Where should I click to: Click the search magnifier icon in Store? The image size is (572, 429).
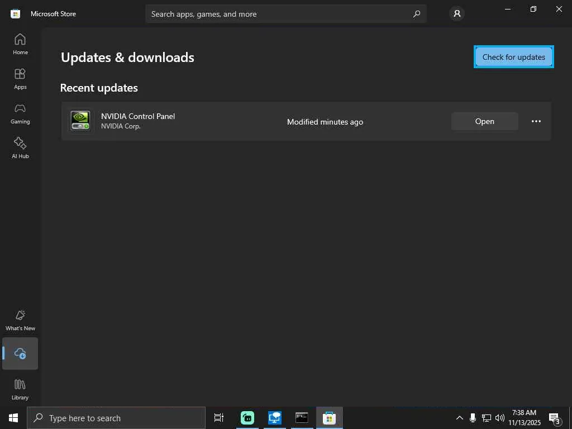[416, 14]
